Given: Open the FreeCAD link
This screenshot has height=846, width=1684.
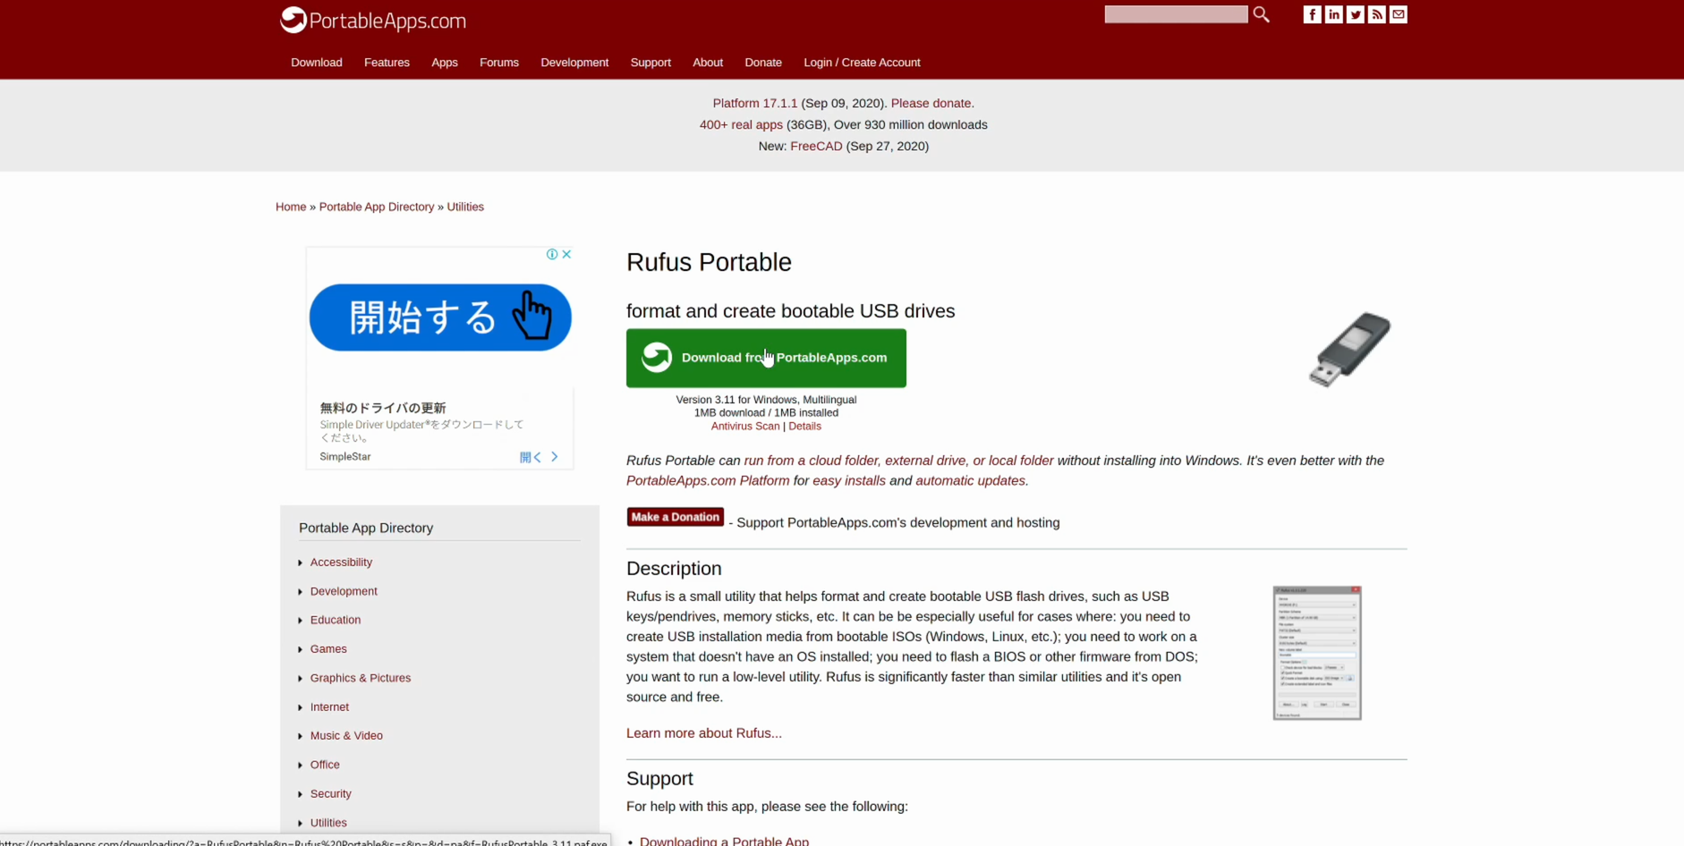Looking at the screenshot, I should (x=816, y=147).
